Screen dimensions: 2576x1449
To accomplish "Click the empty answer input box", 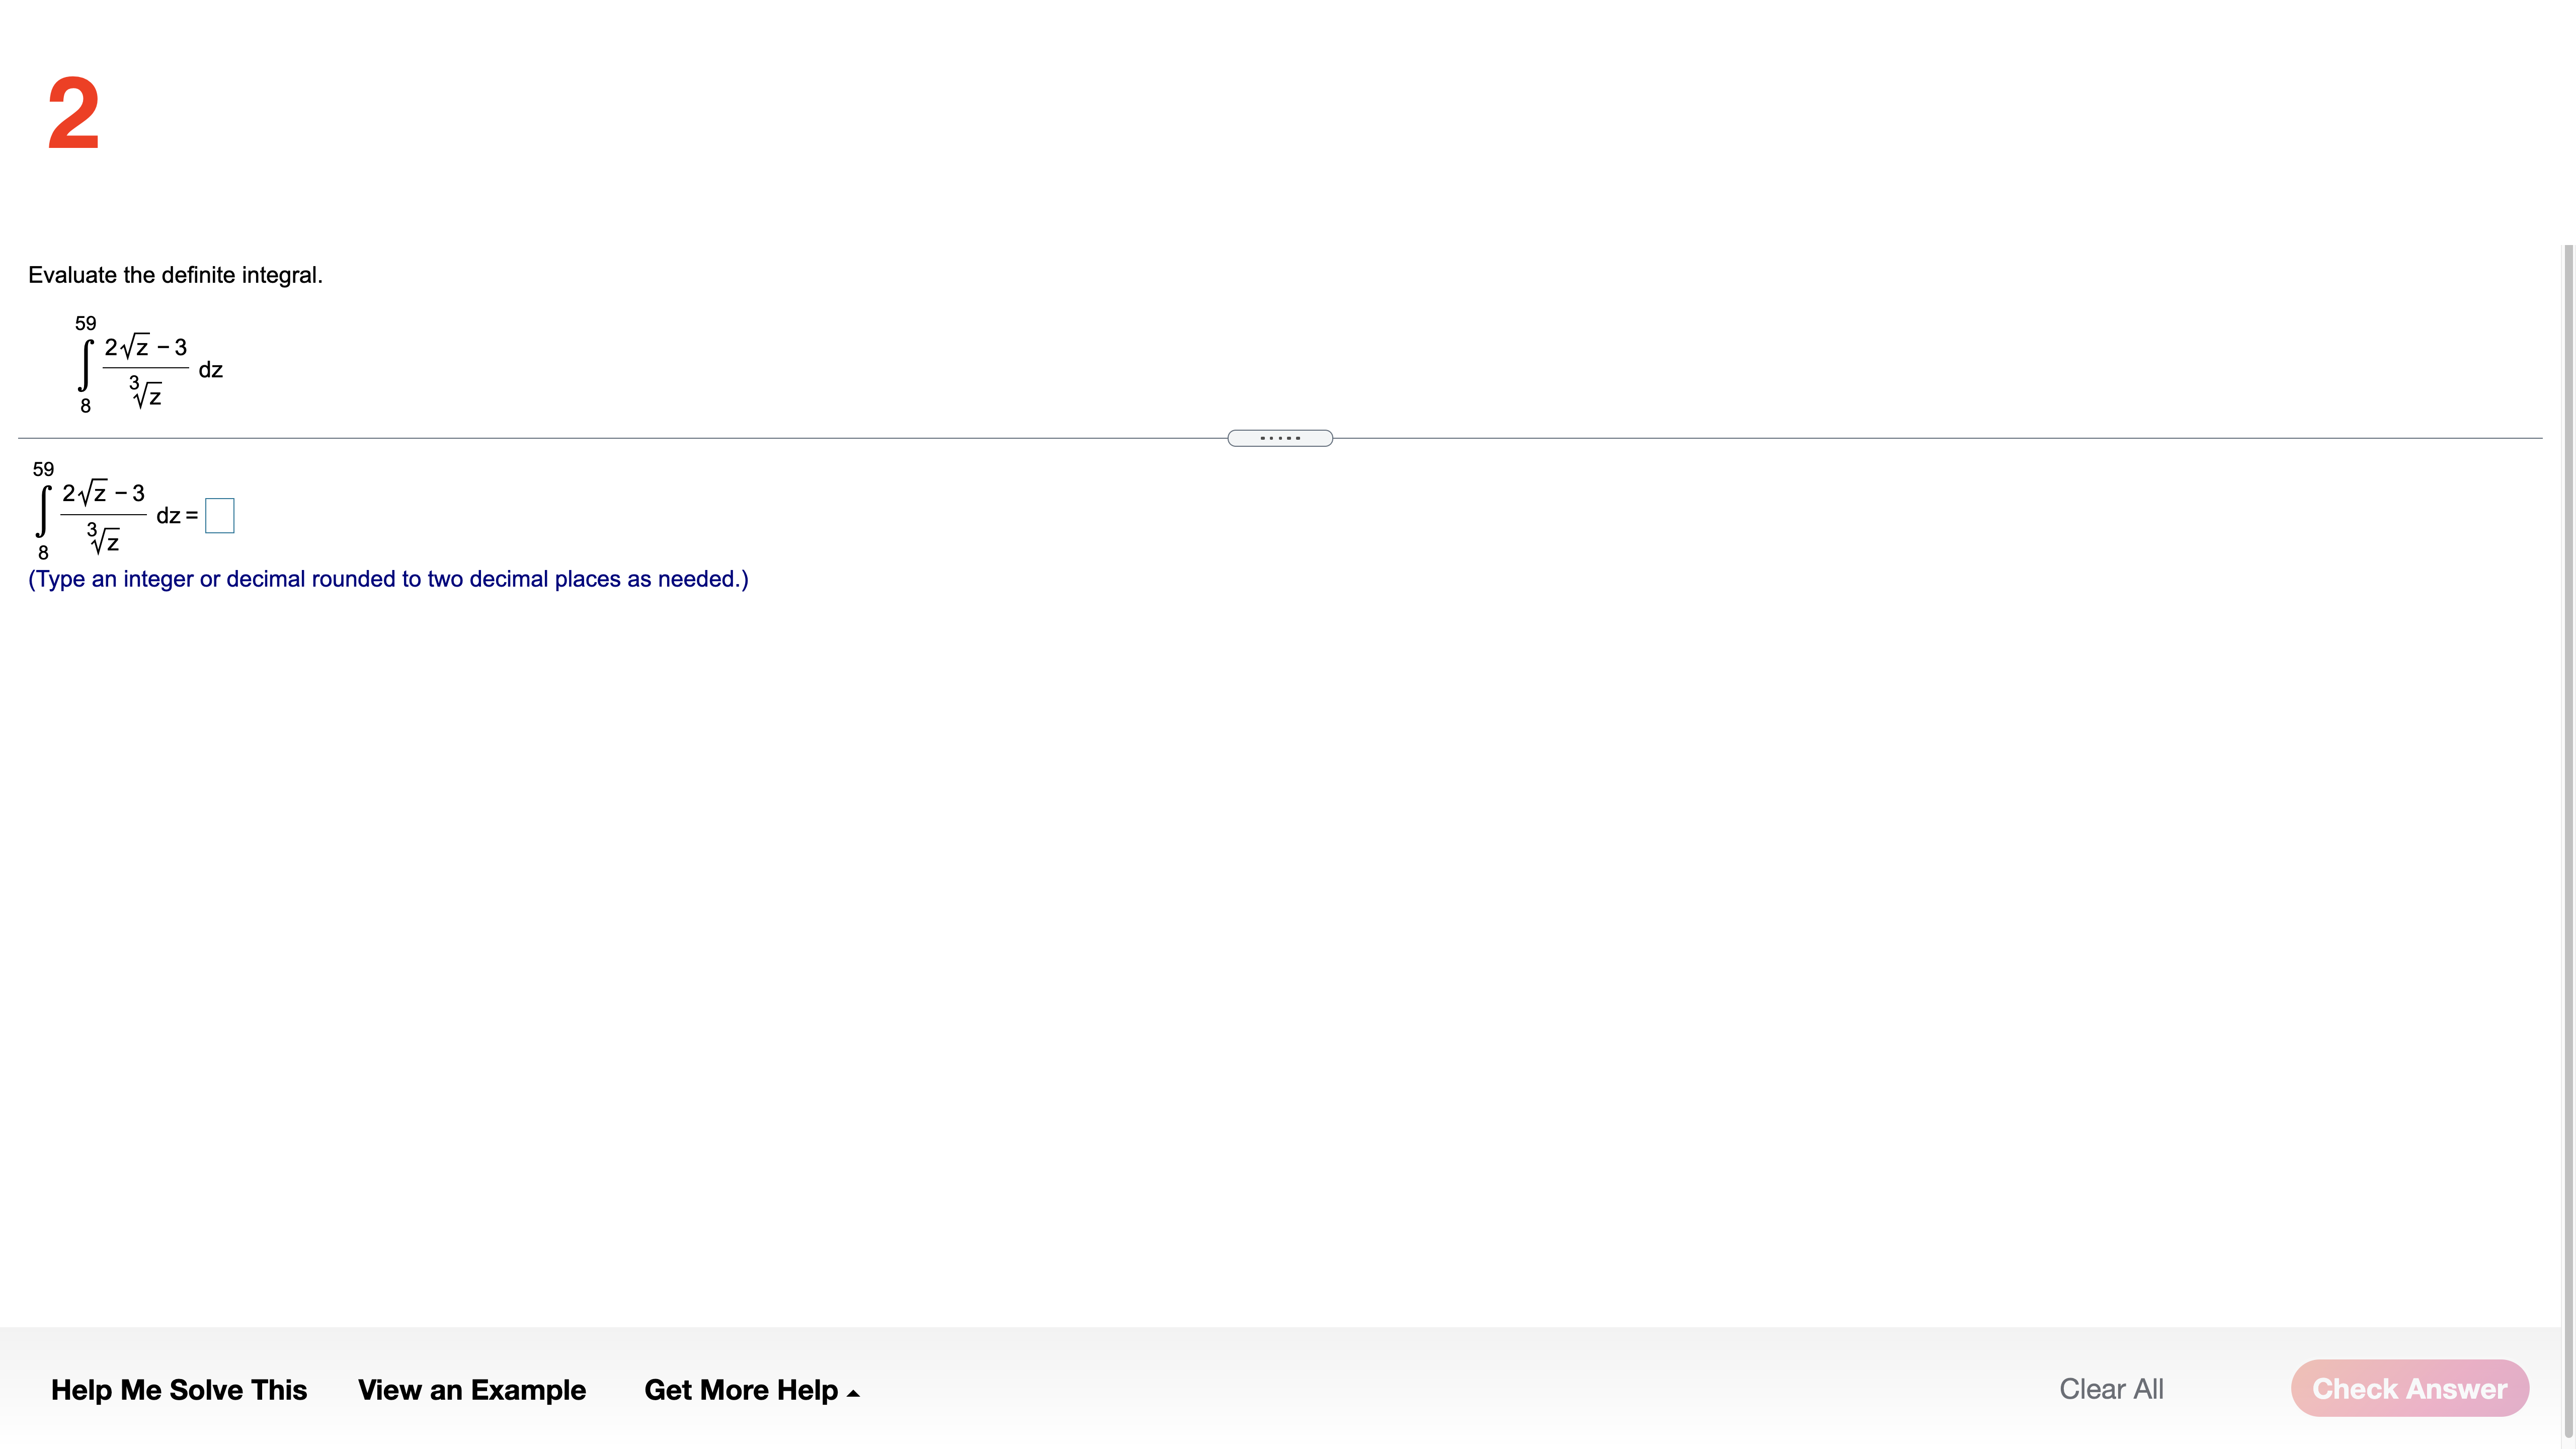I will 219,516.
